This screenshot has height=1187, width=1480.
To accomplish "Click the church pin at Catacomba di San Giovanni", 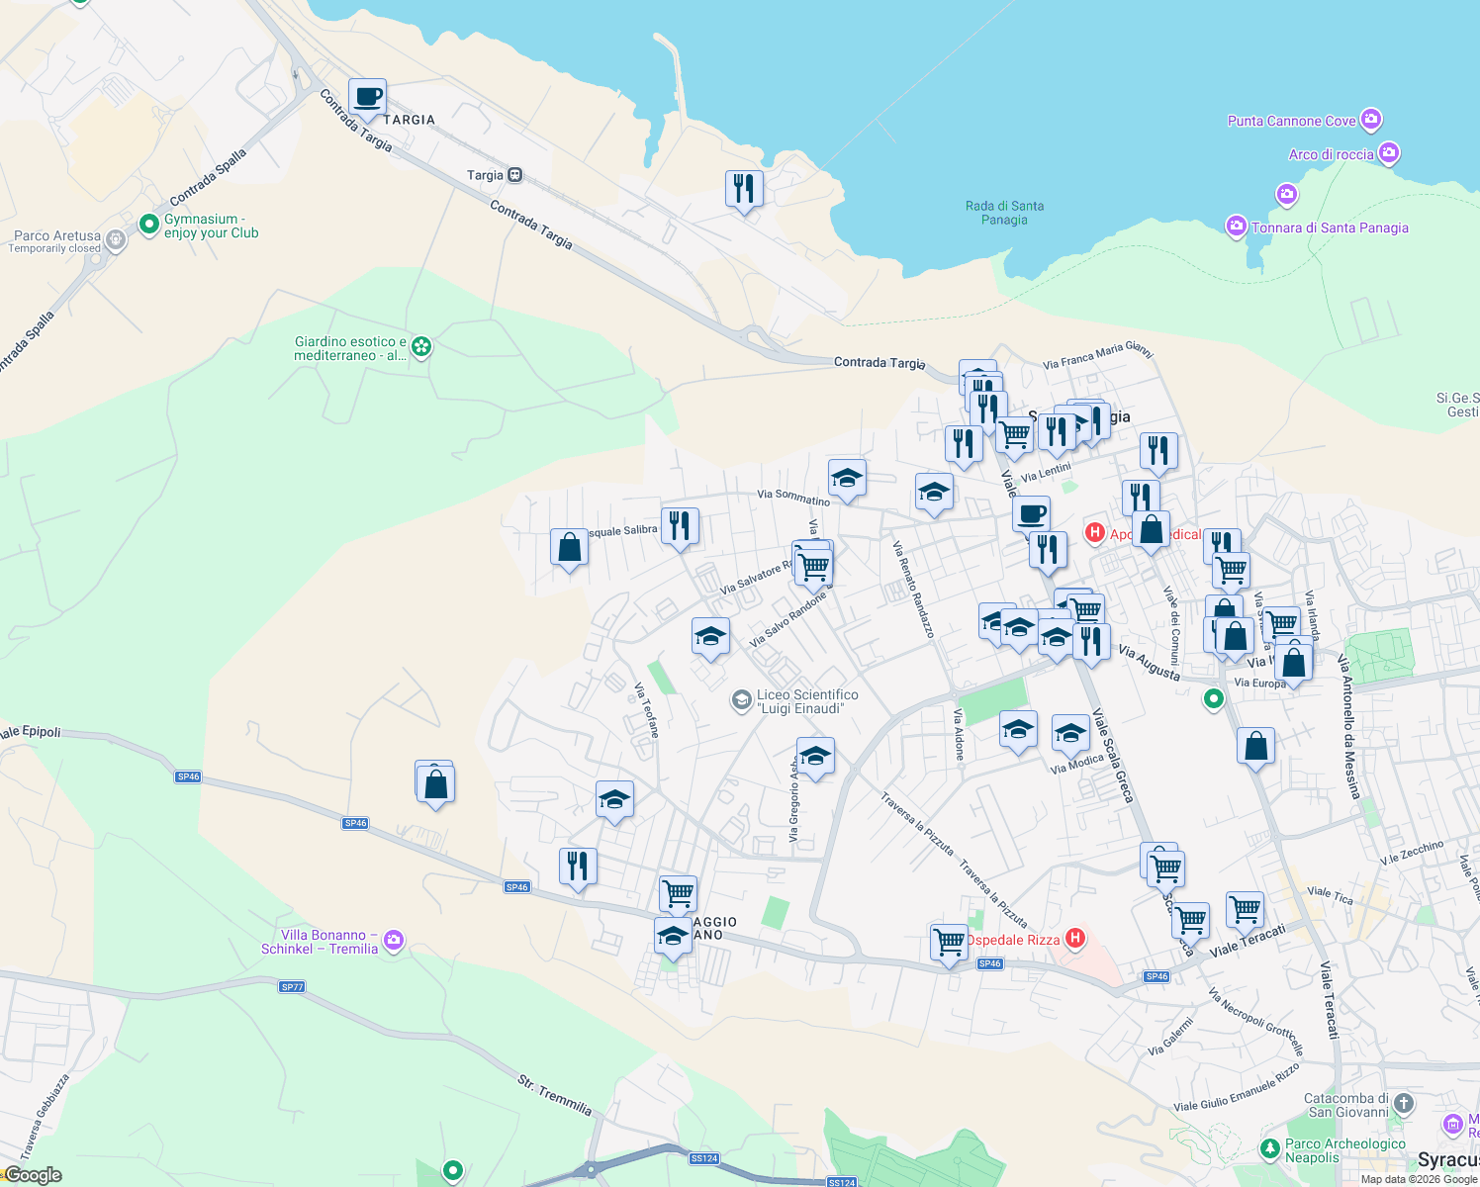I will [1402, 1105].
